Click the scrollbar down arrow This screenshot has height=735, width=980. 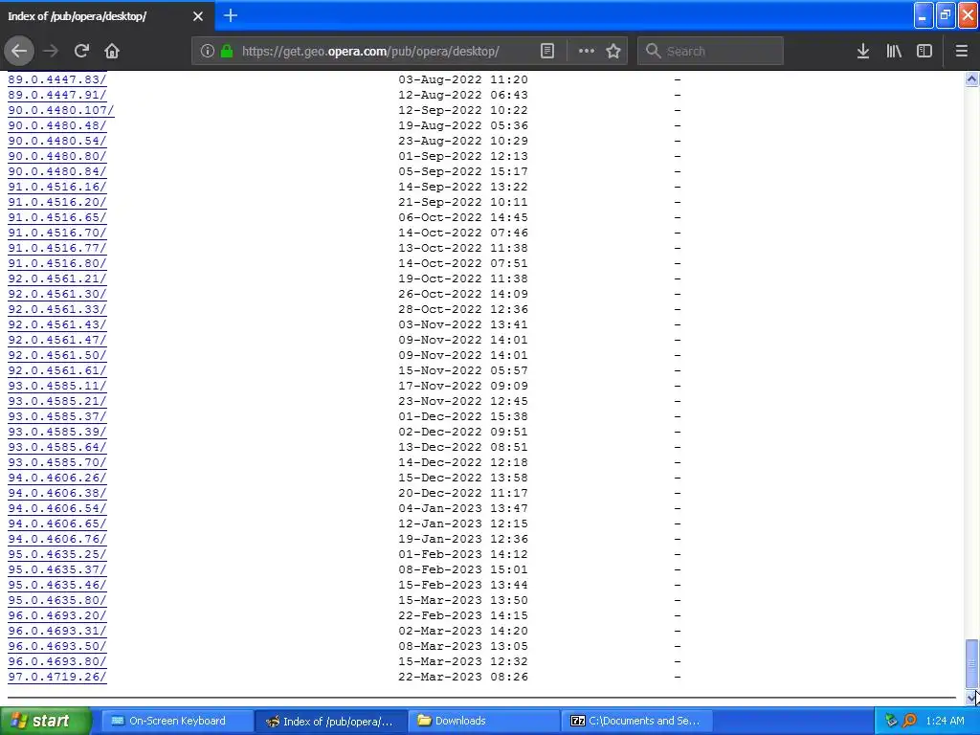click(x=971, y=697)
